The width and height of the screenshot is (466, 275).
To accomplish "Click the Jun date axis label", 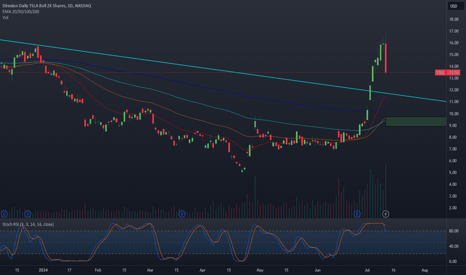I will tap(317, 270).
